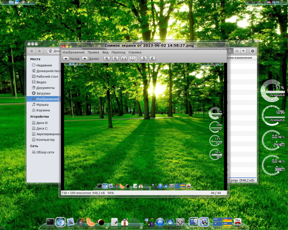Launch the terminal from the dock

tap(50, 222)
